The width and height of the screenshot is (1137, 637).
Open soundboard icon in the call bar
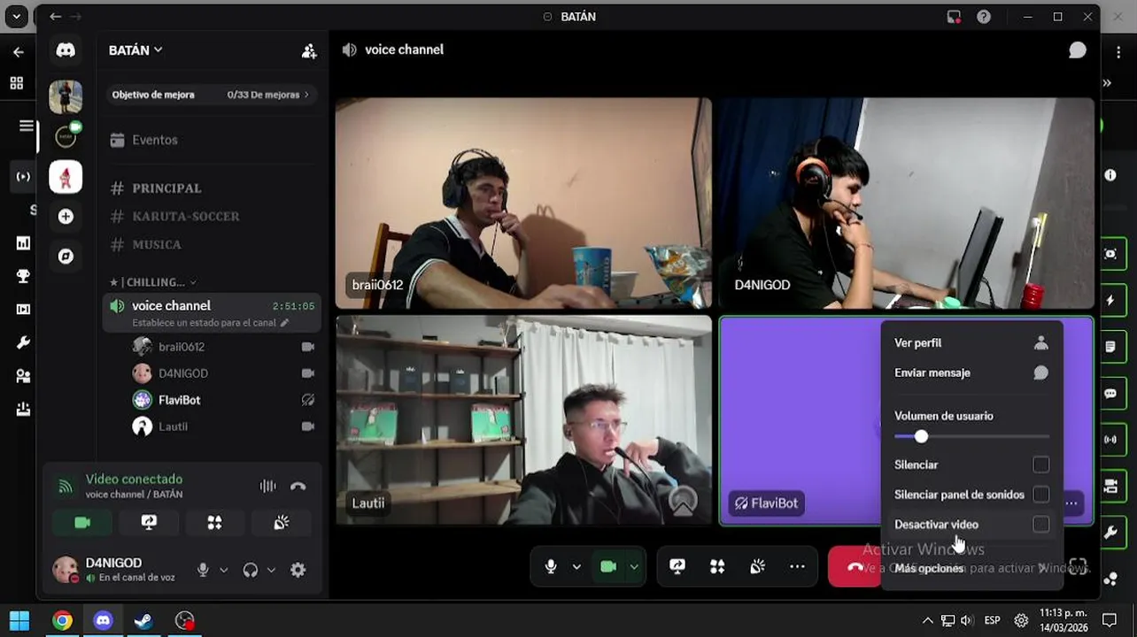pyautogui.click(x=757, y=566)
